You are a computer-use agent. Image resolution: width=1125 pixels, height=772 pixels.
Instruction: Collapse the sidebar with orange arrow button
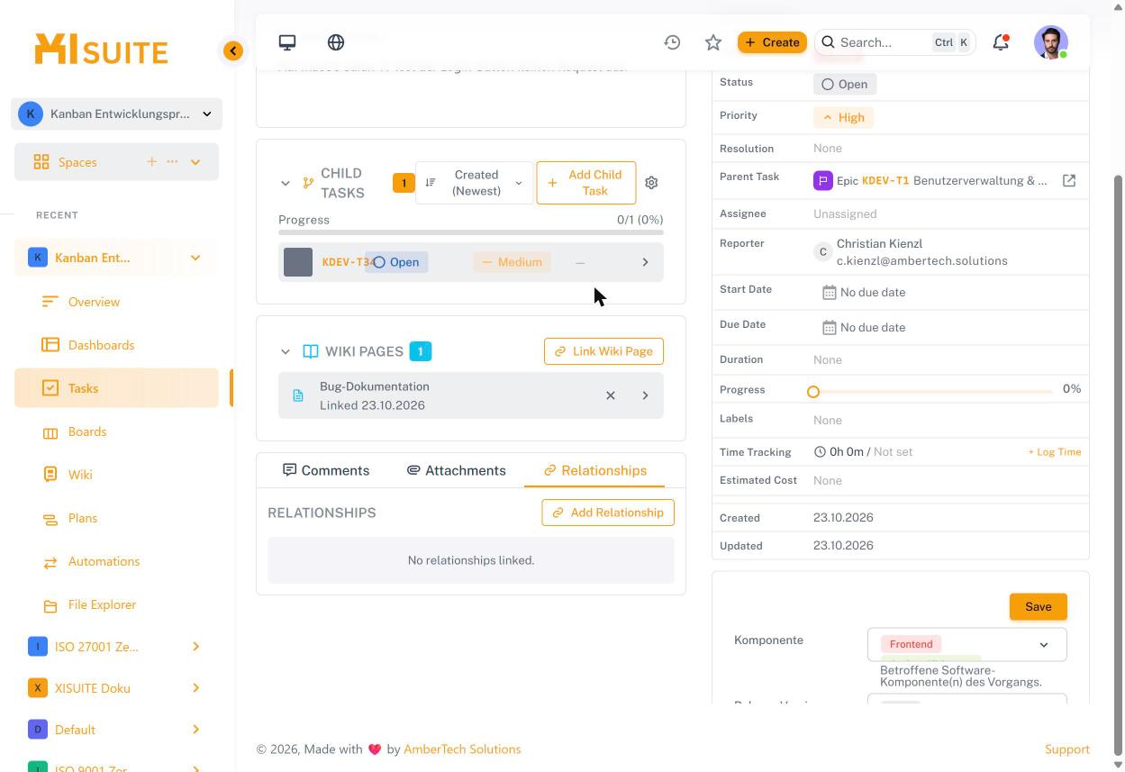pos(233,51)
